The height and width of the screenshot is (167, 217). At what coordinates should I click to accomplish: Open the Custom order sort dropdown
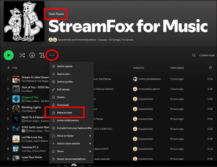(207, 55)
